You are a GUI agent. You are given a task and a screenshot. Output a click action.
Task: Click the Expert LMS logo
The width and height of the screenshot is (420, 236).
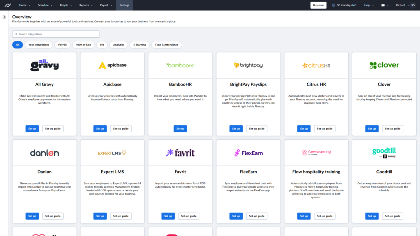coord(112,153)
